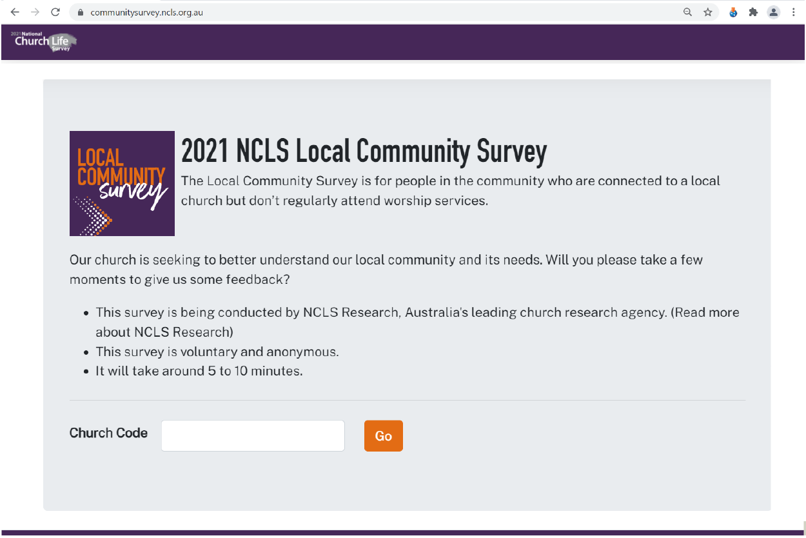The width and height of the screenshot is (806, 538).
Task: Open the Read more about NCLS Research link
Action: (x=418, y=323)
